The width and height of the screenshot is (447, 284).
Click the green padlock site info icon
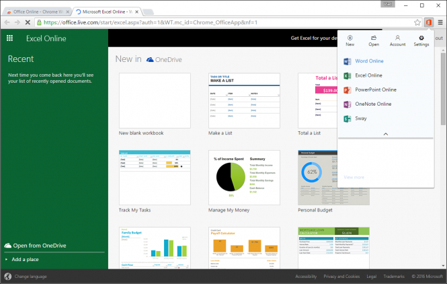pos(40,22)
